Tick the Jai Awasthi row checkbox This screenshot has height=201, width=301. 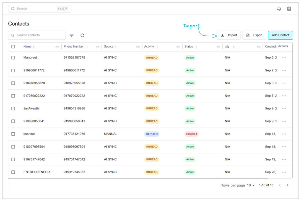click(x=13, y=108)
